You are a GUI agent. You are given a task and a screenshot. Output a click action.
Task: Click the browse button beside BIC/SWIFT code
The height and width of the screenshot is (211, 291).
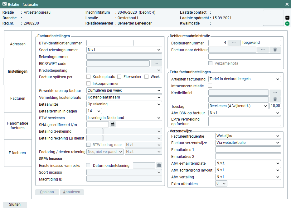[156, 63]
